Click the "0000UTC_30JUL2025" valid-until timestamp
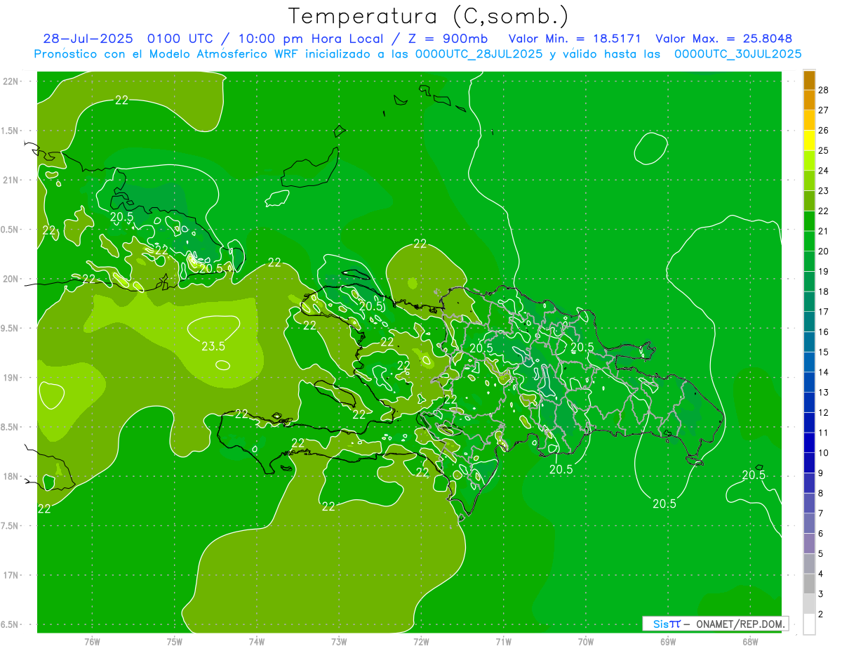Viewport: 842px width, 651px height. [x=738, y=54]
